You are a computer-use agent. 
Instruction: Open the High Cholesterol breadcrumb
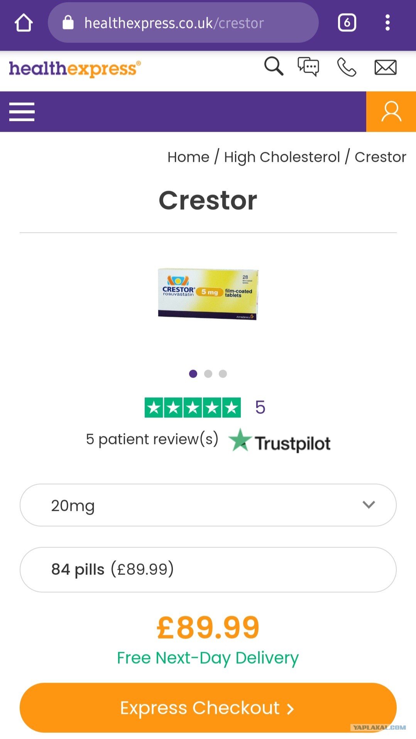pos(282,157)
